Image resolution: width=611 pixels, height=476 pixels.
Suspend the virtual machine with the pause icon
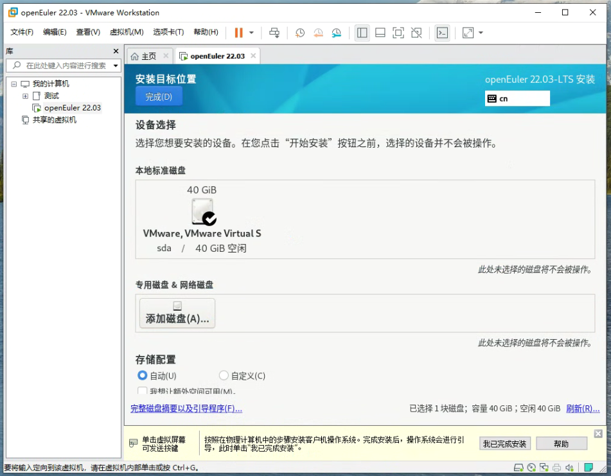click(x=238, y=33)
